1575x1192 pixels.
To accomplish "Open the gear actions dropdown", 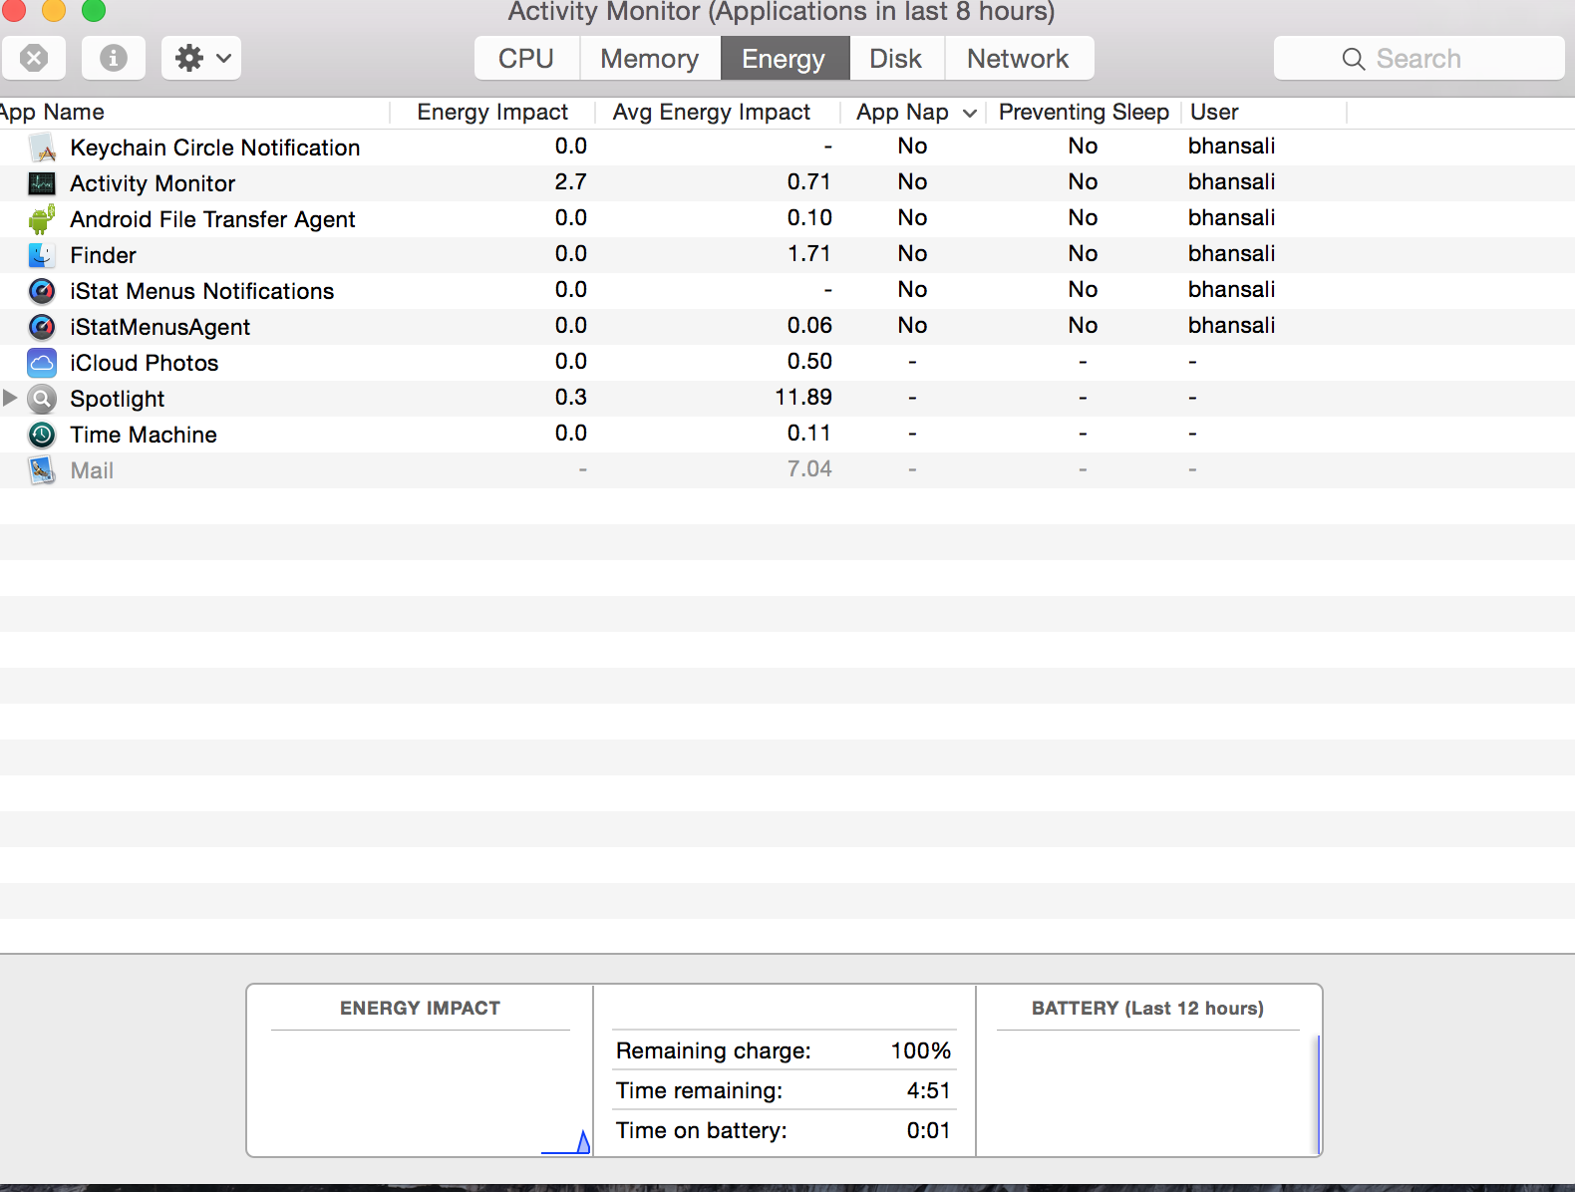I will [x=201, y=58].
